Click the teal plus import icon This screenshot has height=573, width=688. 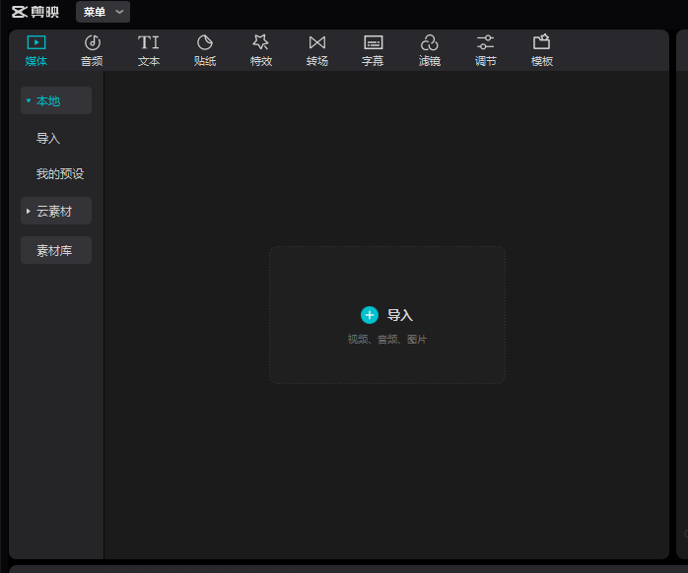click(370, 315)
